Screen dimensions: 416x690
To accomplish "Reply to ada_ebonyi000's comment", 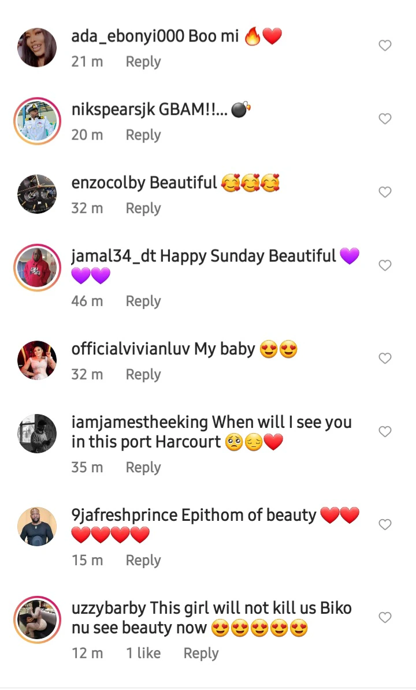I will pos(143,62).
